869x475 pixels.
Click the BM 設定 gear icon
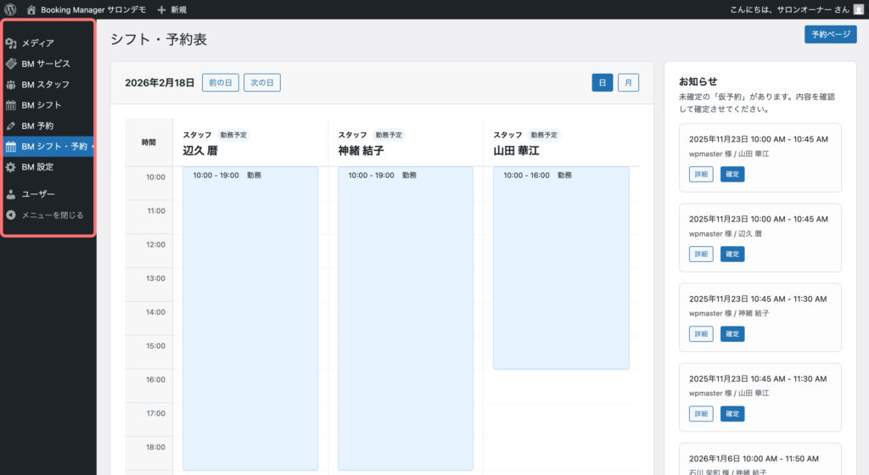11,167
